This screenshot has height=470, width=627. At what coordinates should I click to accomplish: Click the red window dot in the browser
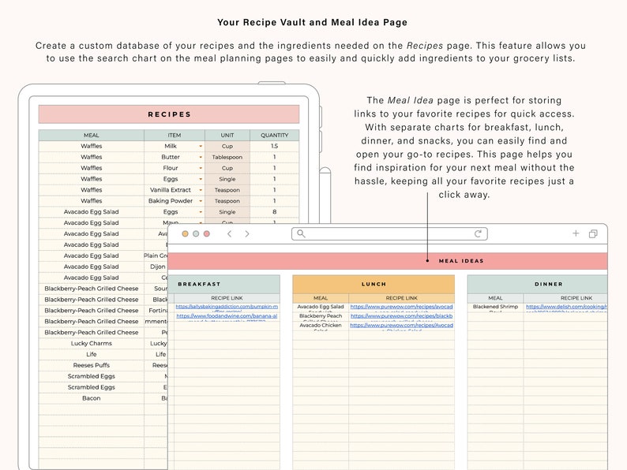(207, 233)
